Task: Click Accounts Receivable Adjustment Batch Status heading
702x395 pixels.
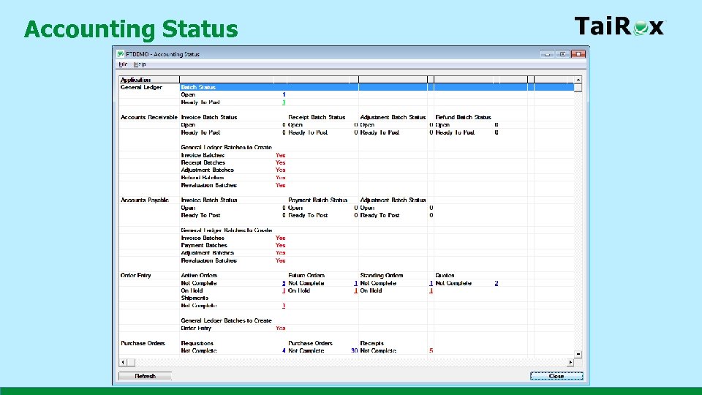Action: pos(393,117)
